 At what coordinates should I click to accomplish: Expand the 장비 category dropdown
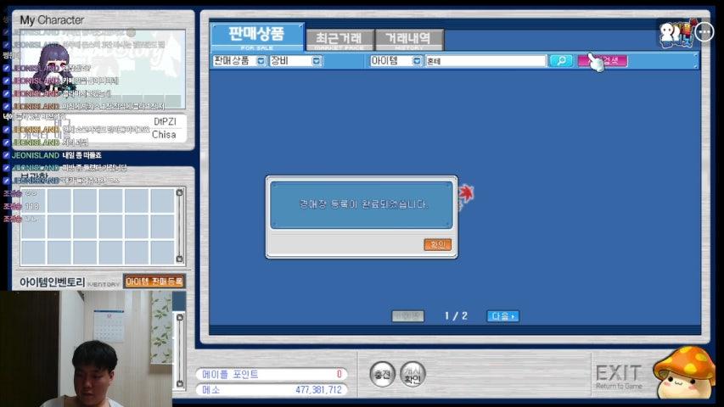(317, 61)
